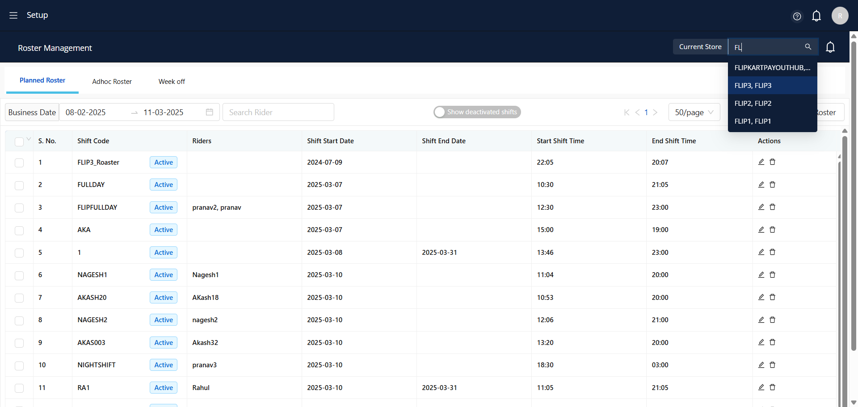Select the FULLDAY row checkbox

pyautogui.click(x=19, y=185)
